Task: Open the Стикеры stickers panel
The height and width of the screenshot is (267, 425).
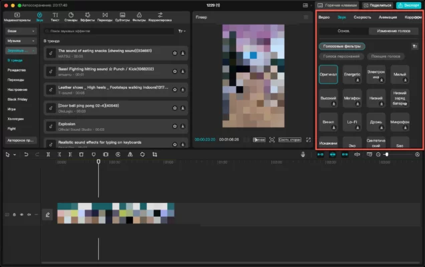Action: click(x=71, y=17)
